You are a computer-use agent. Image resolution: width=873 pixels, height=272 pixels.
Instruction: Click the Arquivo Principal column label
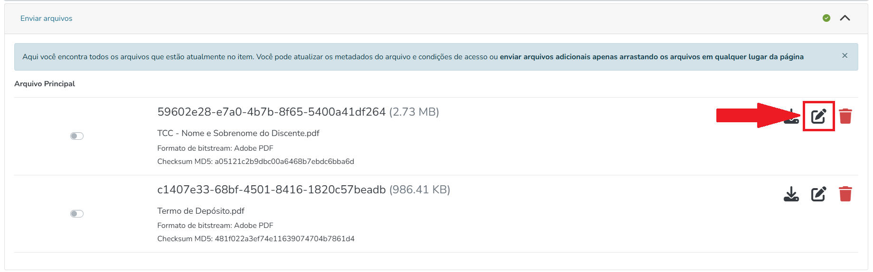[45, 84]
